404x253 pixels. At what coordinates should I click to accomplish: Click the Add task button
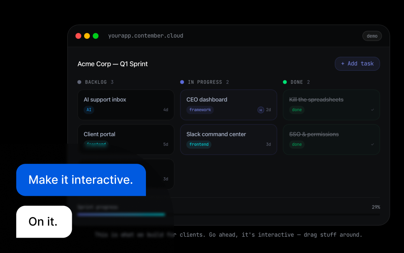pos(357,64)
